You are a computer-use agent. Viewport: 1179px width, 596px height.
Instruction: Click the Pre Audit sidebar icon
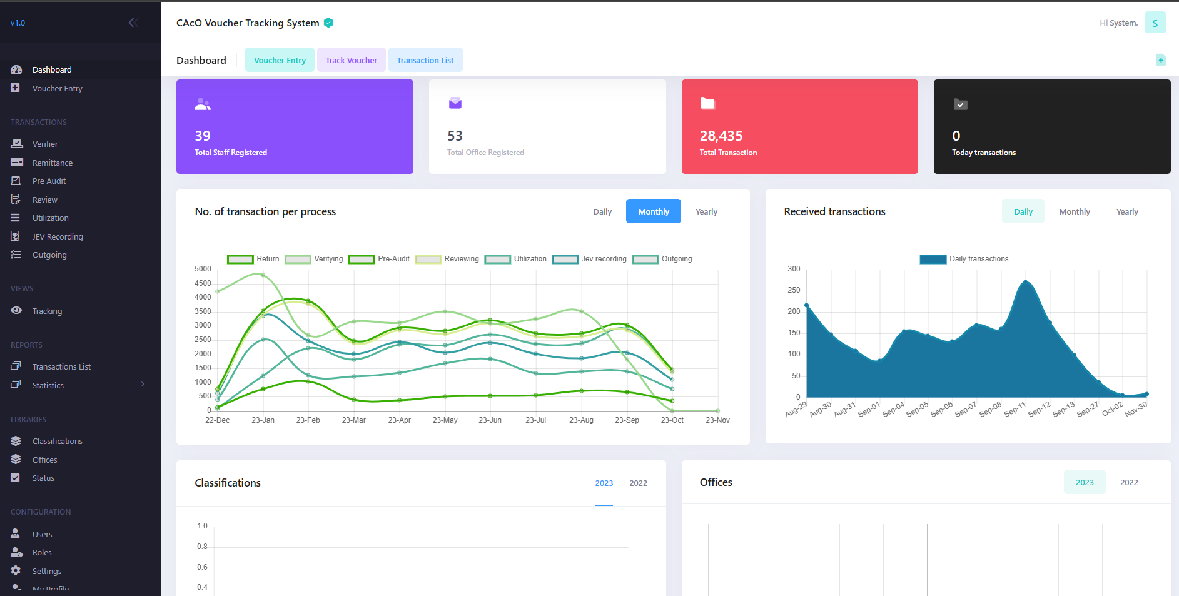[x=16, y=181]
